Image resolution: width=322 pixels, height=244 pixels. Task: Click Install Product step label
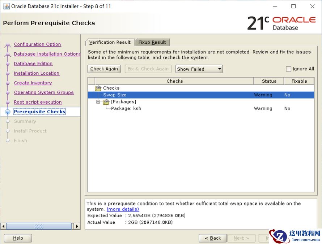click(30, 131)
